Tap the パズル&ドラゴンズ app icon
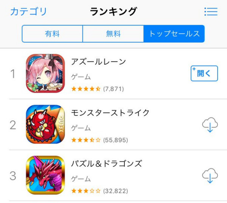The height and width of the screenshot is (203, 227). pyautogui.click(x=45, y=175)
